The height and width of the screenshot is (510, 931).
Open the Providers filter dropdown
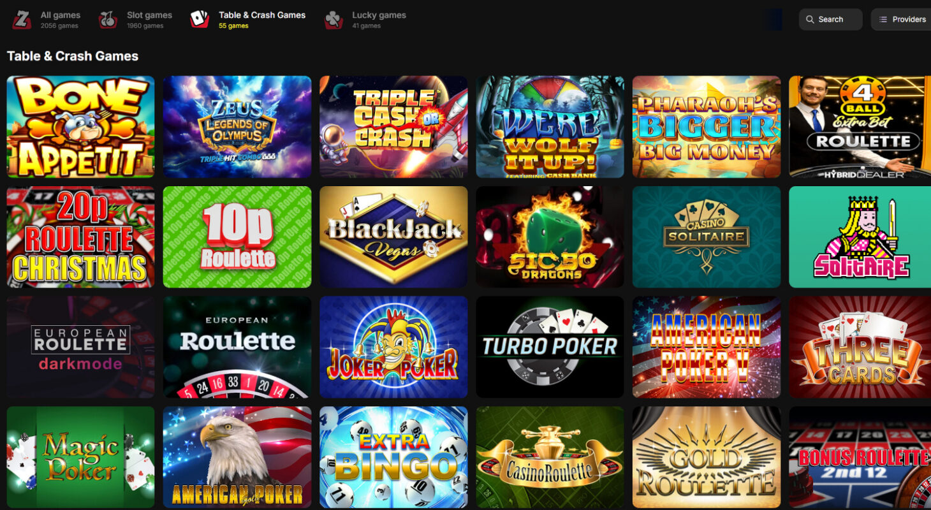[x=901, y=20]
